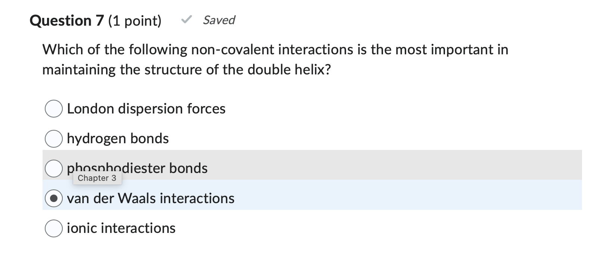Click the empty radio circle beside ionic interactions
616x253 pixels.
point(54,228)
